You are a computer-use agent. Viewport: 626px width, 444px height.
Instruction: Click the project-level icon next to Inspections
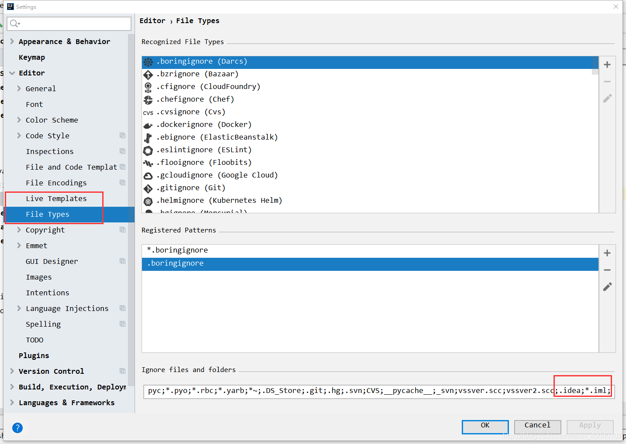[123, 151]
